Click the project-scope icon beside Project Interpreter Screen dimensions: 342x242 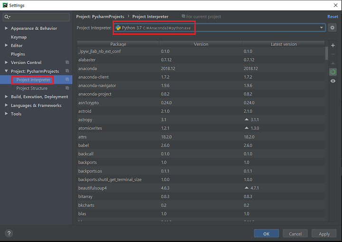click(67, 79)
